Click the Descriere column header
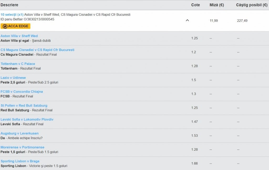This screenshot has width=269, height=170. point(9,5)
